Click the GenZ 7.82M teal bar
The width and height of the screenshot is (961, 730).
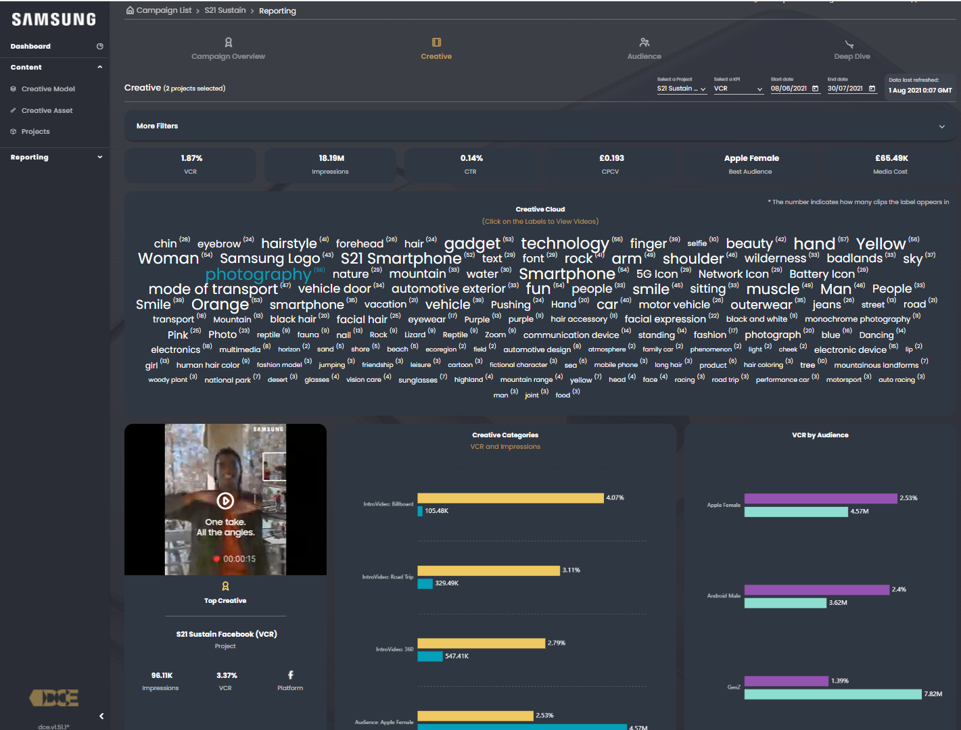(x=833, y=694)
